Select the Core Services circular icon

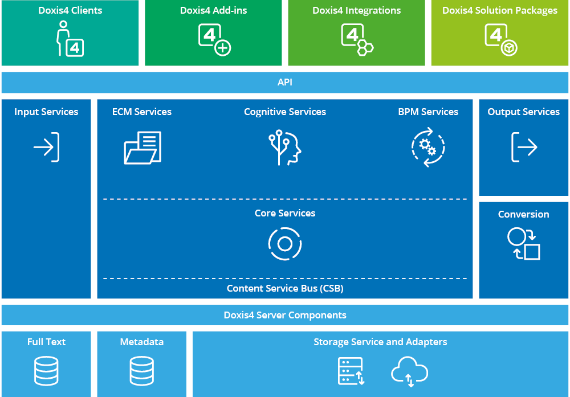click(x=285, y=244)
